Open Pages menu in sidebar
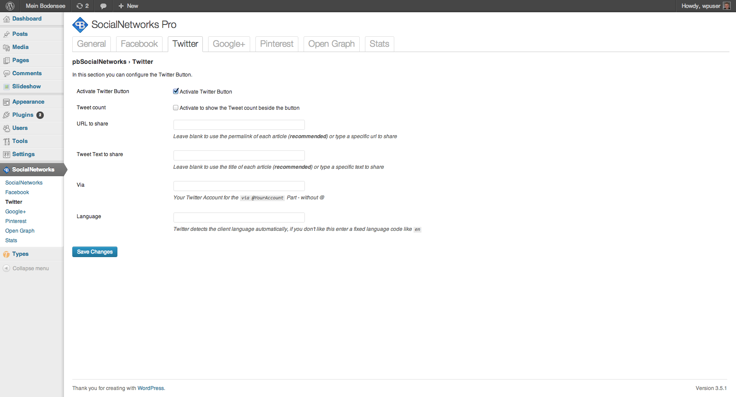 click(21, 60)
